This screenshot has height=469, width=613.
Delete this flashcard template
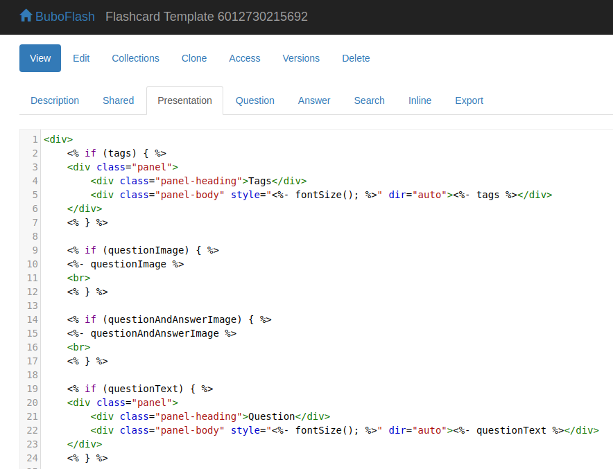(x=356, y=58)
